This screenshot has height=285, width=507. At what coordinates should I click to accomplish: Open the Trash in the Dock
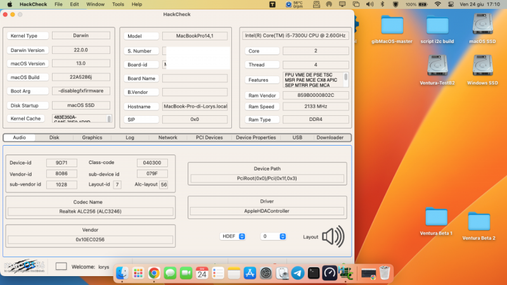(385, 274)
